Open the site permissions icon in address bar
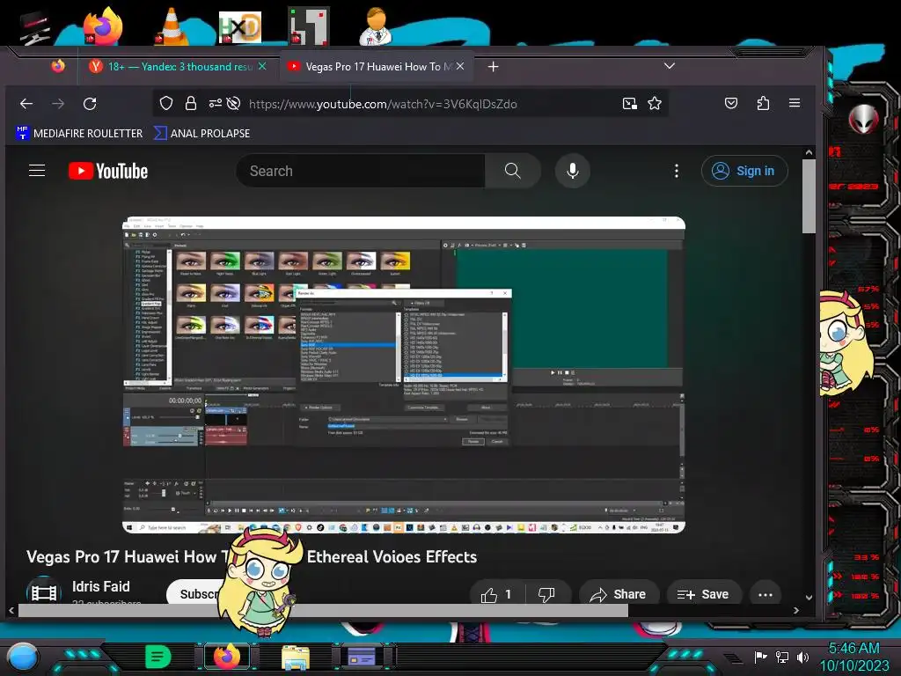This screenshot has height=676, width=901. [215, 104]
